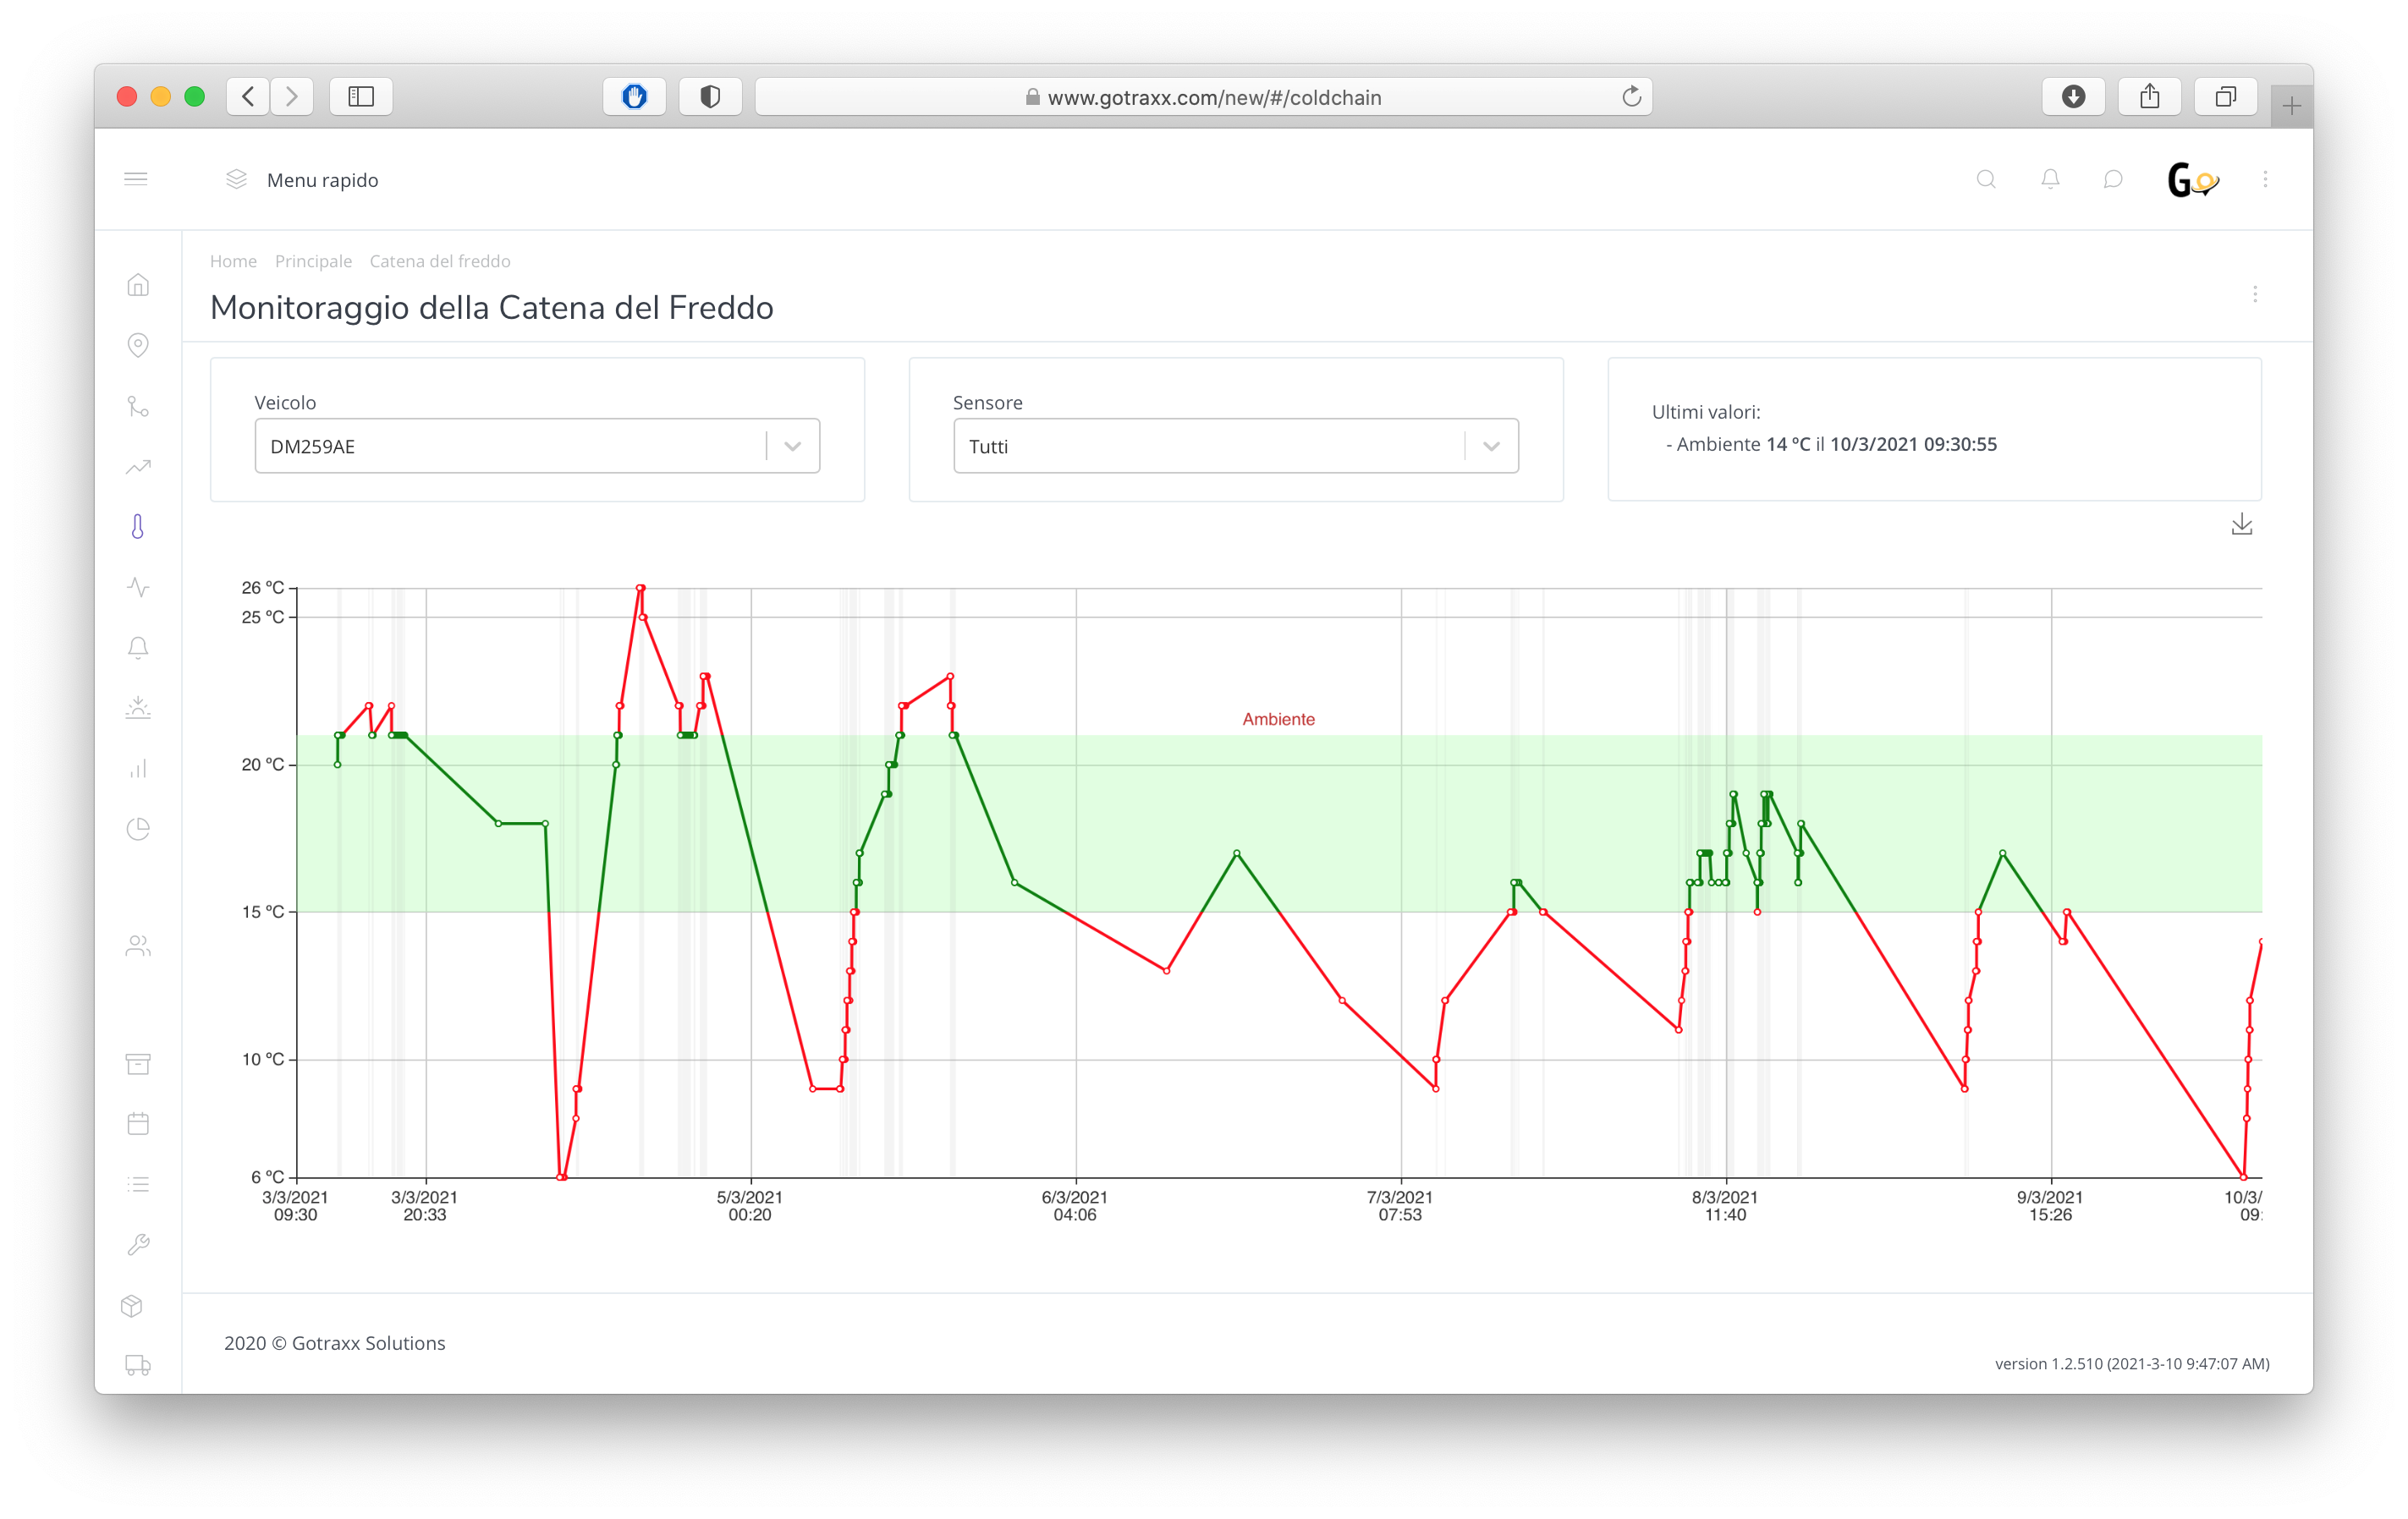The image size is (2408, 1519).
Task: Click the Safari share button
Action: tap(2150, 96)
